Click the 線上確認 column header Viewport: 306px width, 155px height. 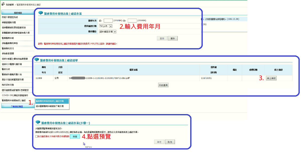278,70
